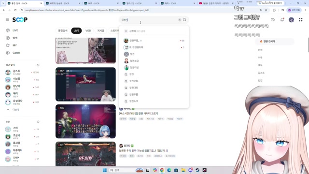This screenshot has height=174, width=309.
Task: Open the broadcast camera icon in header
Action: (273, 20)
